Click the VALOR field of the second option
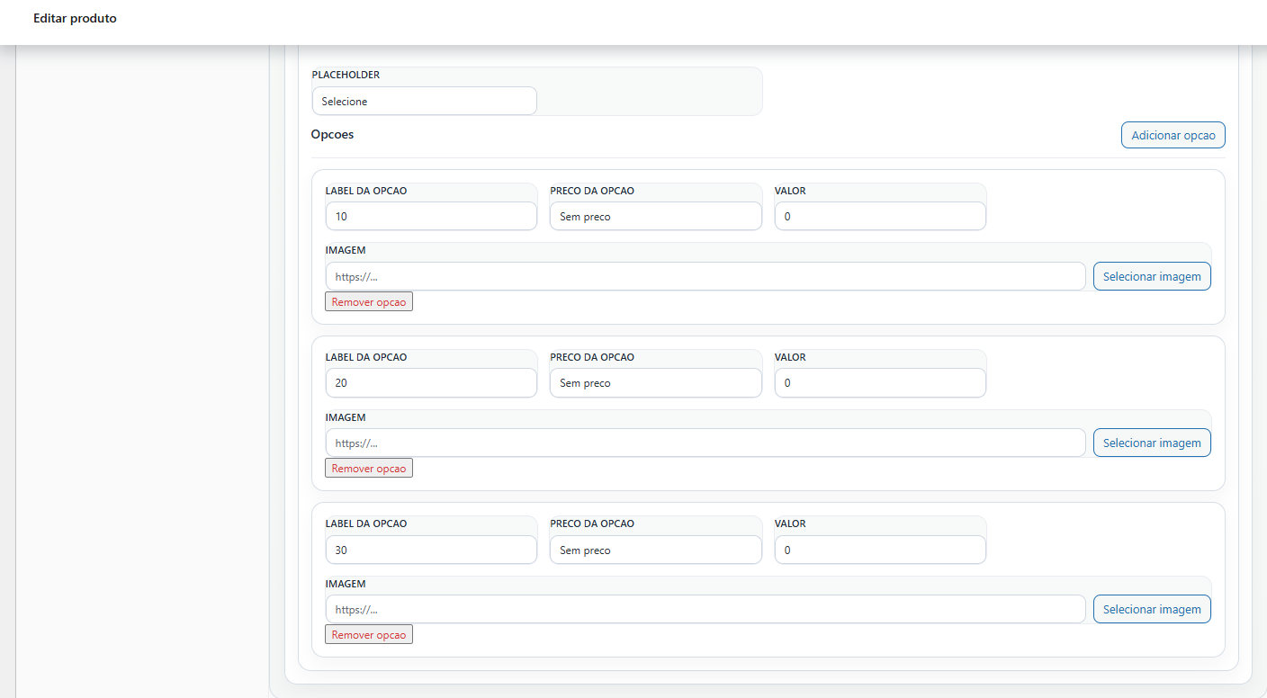This screenshot has width=1267, height=698. 879,382
